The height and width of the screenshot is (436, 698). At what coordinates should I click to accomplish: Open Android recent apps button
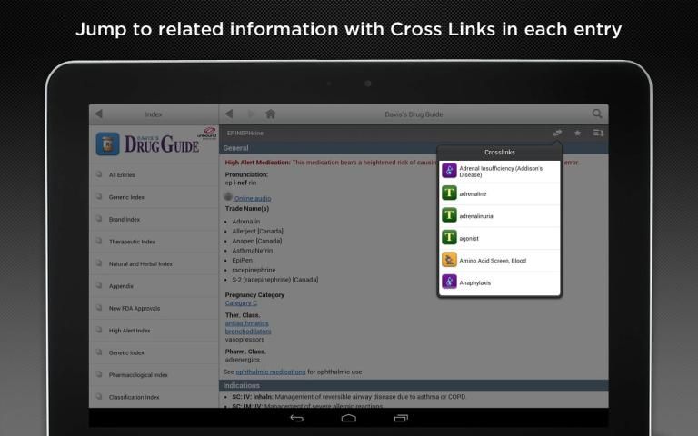tap(401, 418)
